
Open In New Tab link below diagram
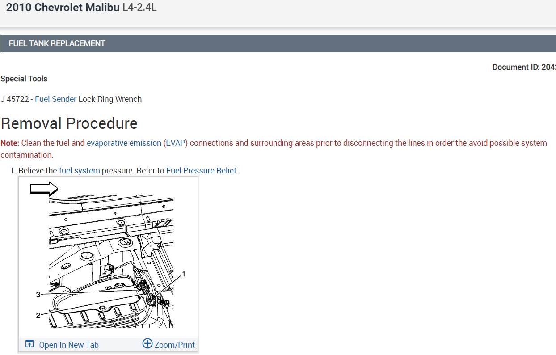[x=69, y=345]
